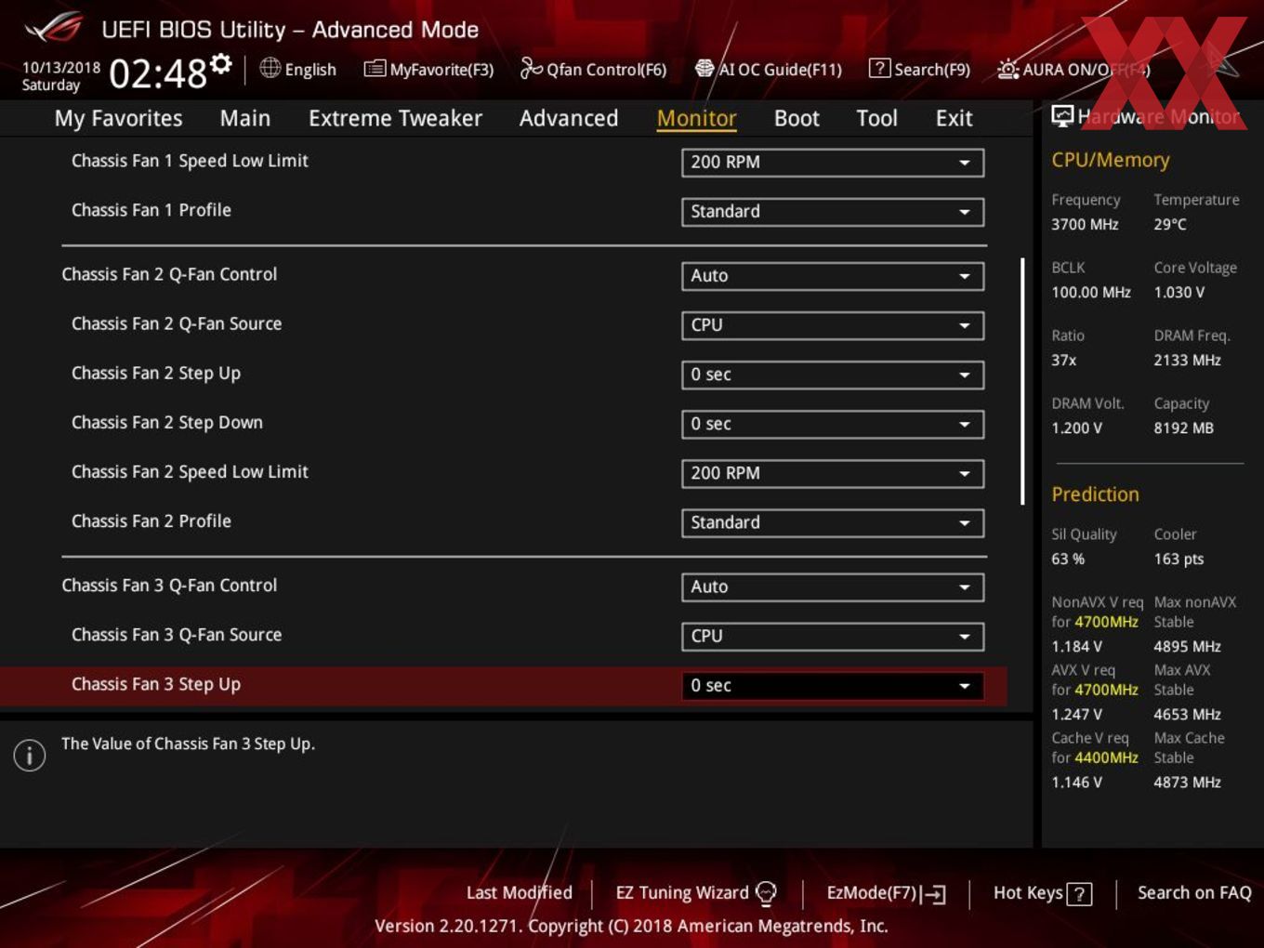1264x948 pixels.
Task: Go to Boot tab
Action: [797, 118]
